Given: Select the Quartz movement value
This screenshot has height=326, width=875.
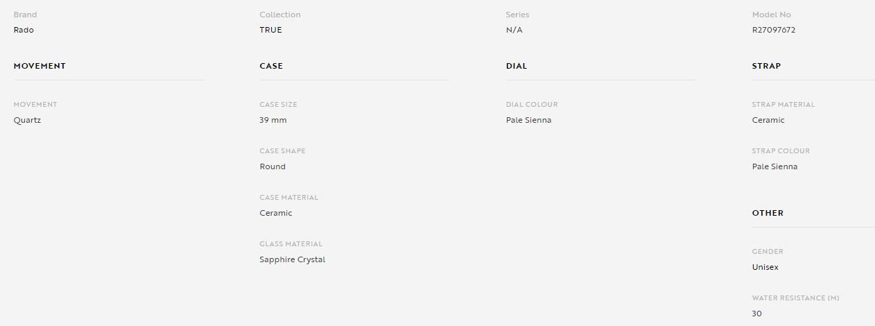Looking at the screenshot, I should (27, 120).
